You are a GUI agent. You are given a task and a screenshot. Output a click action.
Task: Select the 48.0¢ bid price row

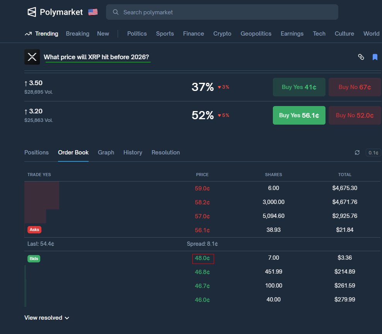click(x=203, y=258)
